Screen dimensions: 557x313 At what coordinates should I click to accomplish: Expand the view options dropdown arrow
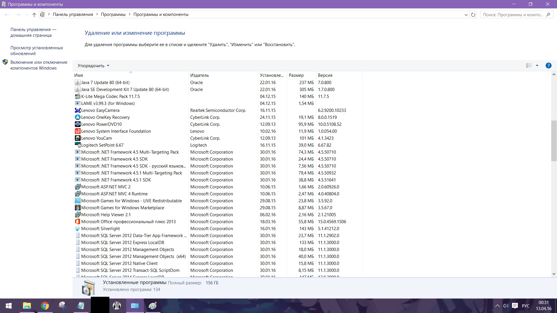pyautogui.click(x=537, y=65)
